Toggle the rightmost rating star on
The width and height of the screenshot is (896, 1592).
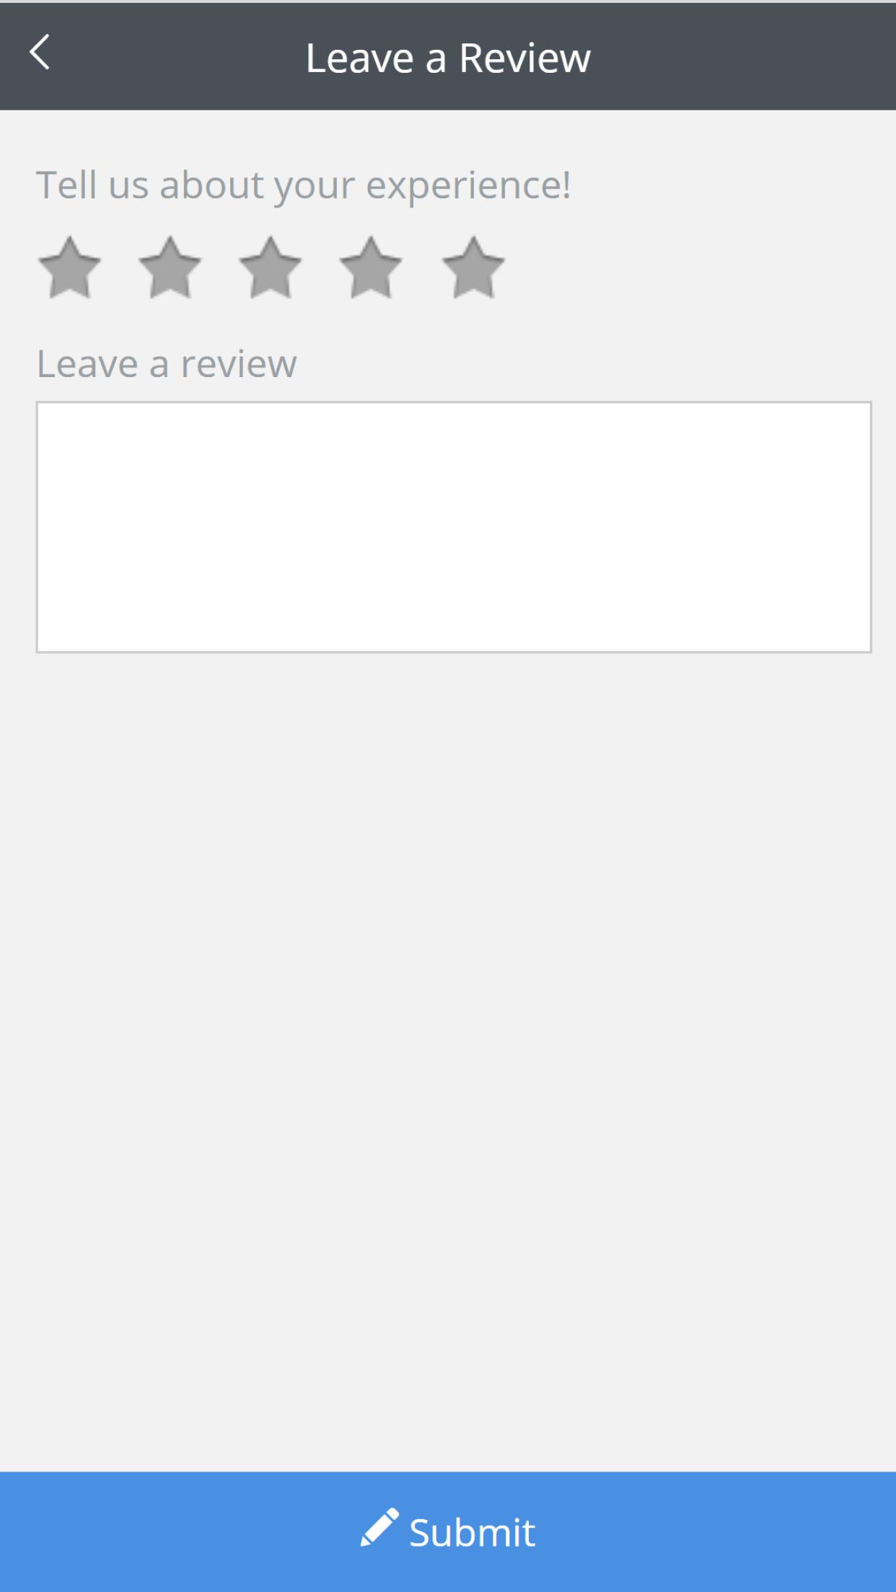(x=473, y=267)
